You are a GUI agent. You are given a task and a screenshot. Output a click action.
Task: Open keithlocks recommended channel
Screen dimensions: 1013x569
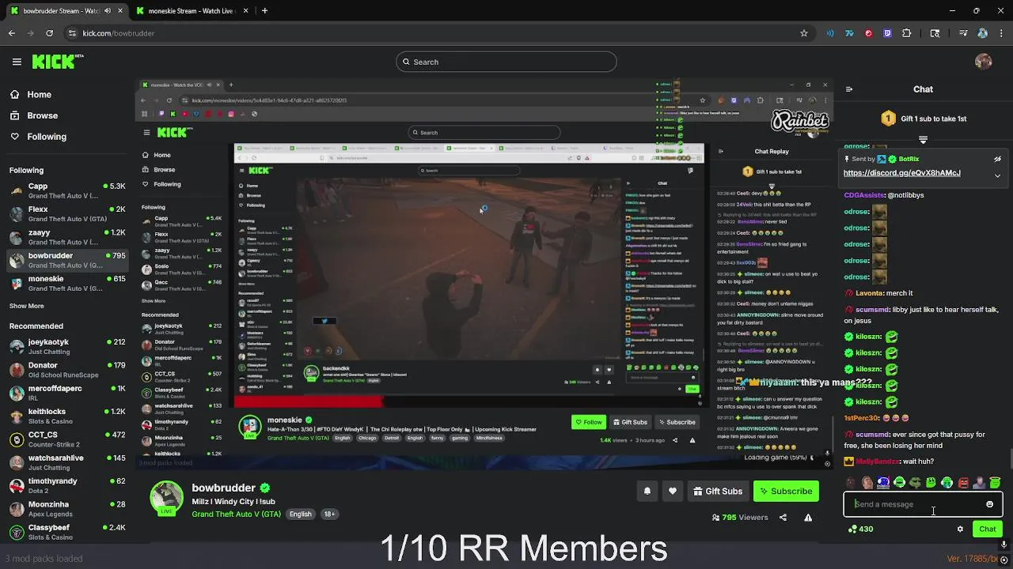coord(67,416)
